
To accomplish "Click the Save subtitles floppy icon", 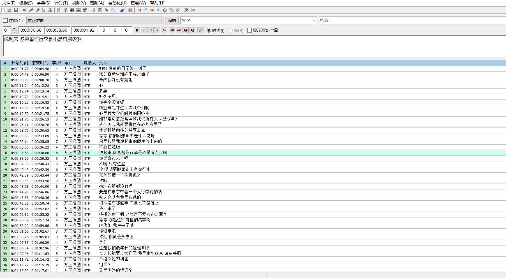I will [16, 10].
